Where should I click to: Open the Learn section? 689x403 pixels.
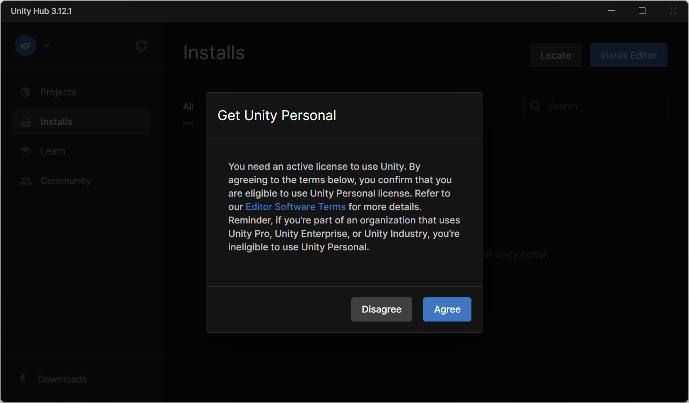pos(80,151)
